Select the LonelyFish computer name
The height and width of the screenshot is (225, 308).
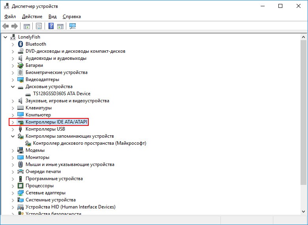[x=29, y=37]
